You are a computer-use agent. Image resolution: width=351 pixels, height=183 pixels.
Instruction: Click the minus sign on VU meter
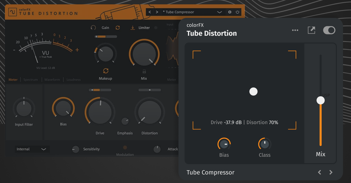tap(14, 50)
